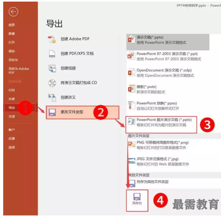This screenshot has width=221, height=217.
Task: Select 另存为其他文件类型 text
Action: pyautogui.click(x=152, y=182)
